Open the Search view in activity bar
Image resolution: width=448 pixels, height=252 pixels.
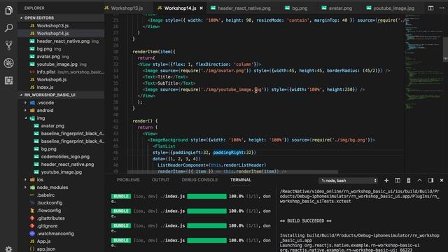8,28
